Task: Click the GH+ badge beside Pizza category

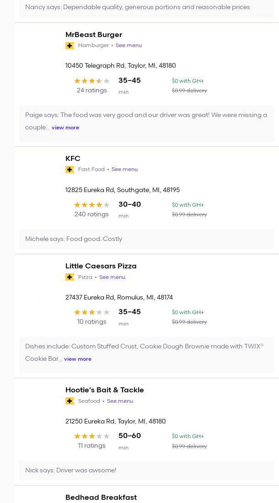Action: click(x=70, y=277)
